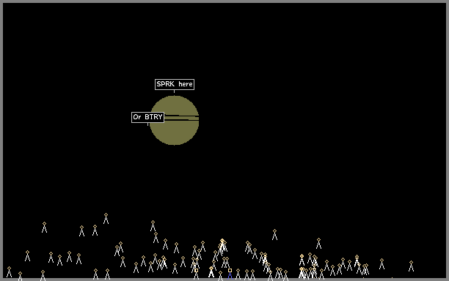Screen dimensions: 449x281
Task: Click the solid white-bodied figure left of blue stickman
Action: click(x=211, y=272)
